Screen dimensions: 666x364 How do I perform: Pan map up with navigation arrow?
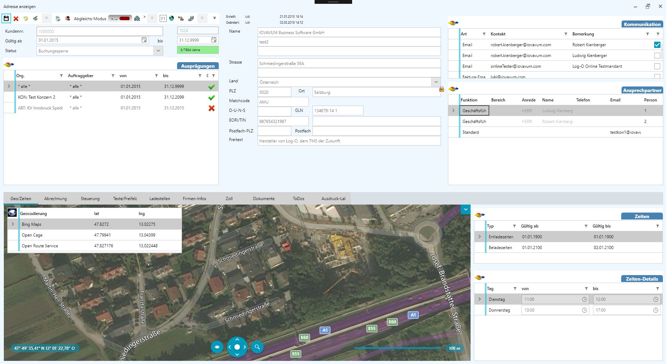pos(237,339)
